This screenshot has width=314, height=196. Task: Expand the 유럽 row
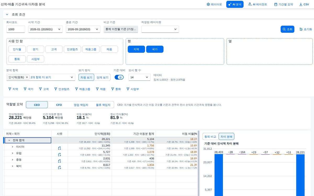click(13, 153)
